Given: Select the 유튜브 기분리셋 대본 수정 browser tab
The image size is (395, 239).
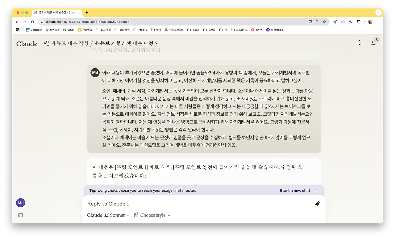Looking at the screenshot, I should (x=55, y=13).
